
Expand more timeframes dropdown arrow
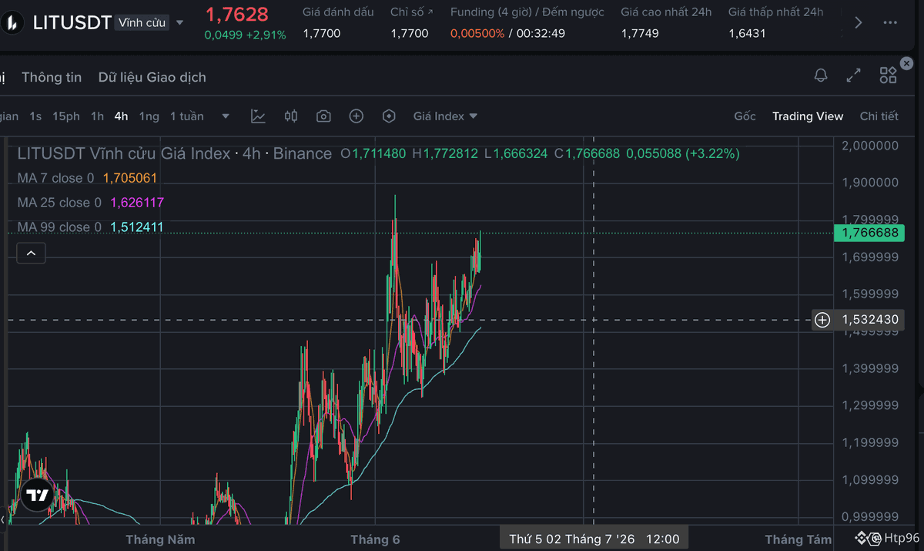226,116
